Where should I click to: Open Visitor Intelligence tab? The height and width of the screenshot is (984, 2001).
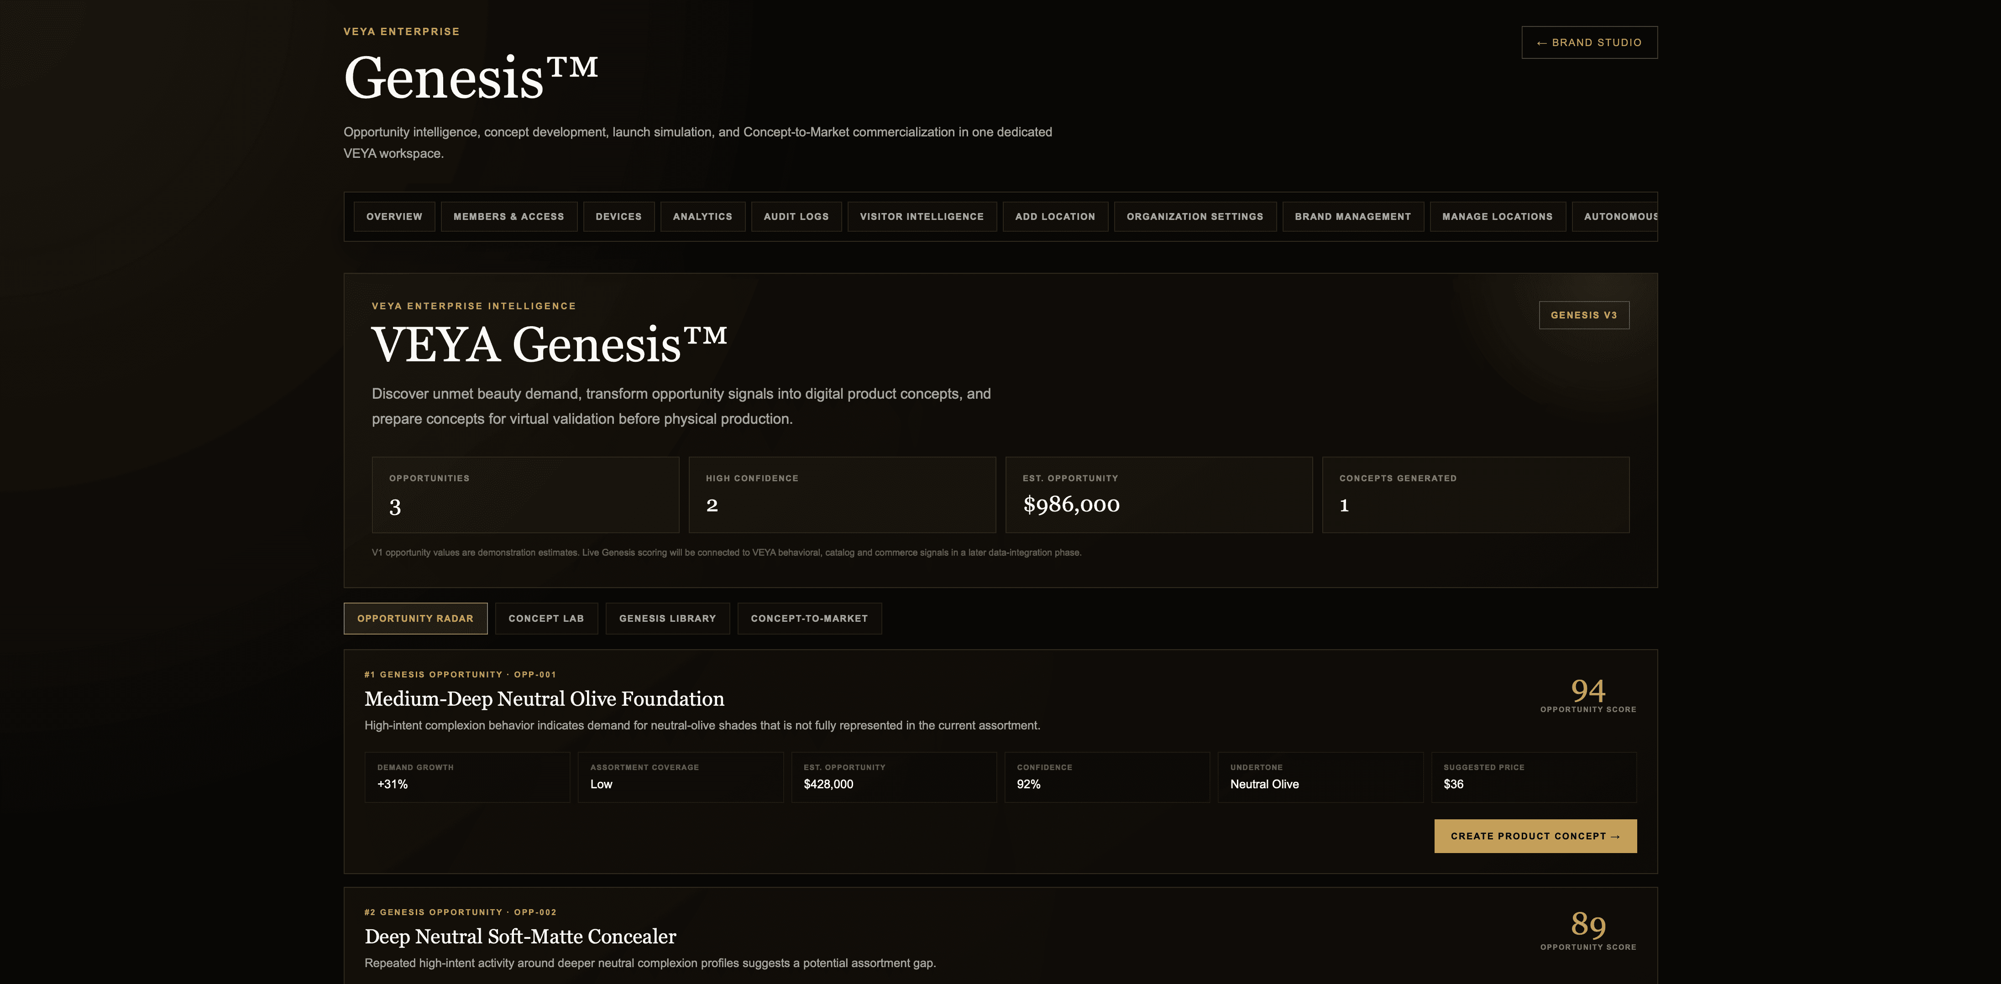922,217
